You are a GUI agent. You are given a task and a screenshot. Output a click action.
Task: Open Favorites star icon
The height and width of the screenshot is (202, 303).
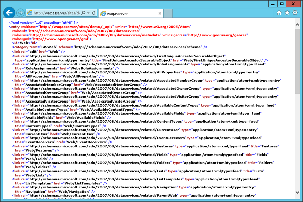click(287, 13)
